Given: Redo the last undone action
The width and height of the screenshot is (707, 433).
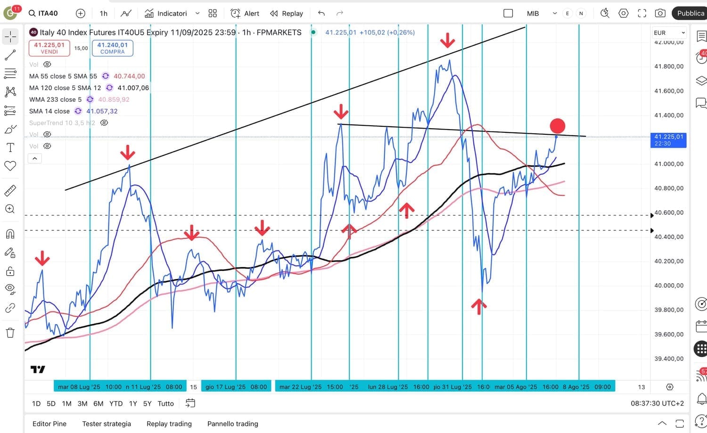Looking at the screenshot, I should pyautogui.click(x=340, y=13).
